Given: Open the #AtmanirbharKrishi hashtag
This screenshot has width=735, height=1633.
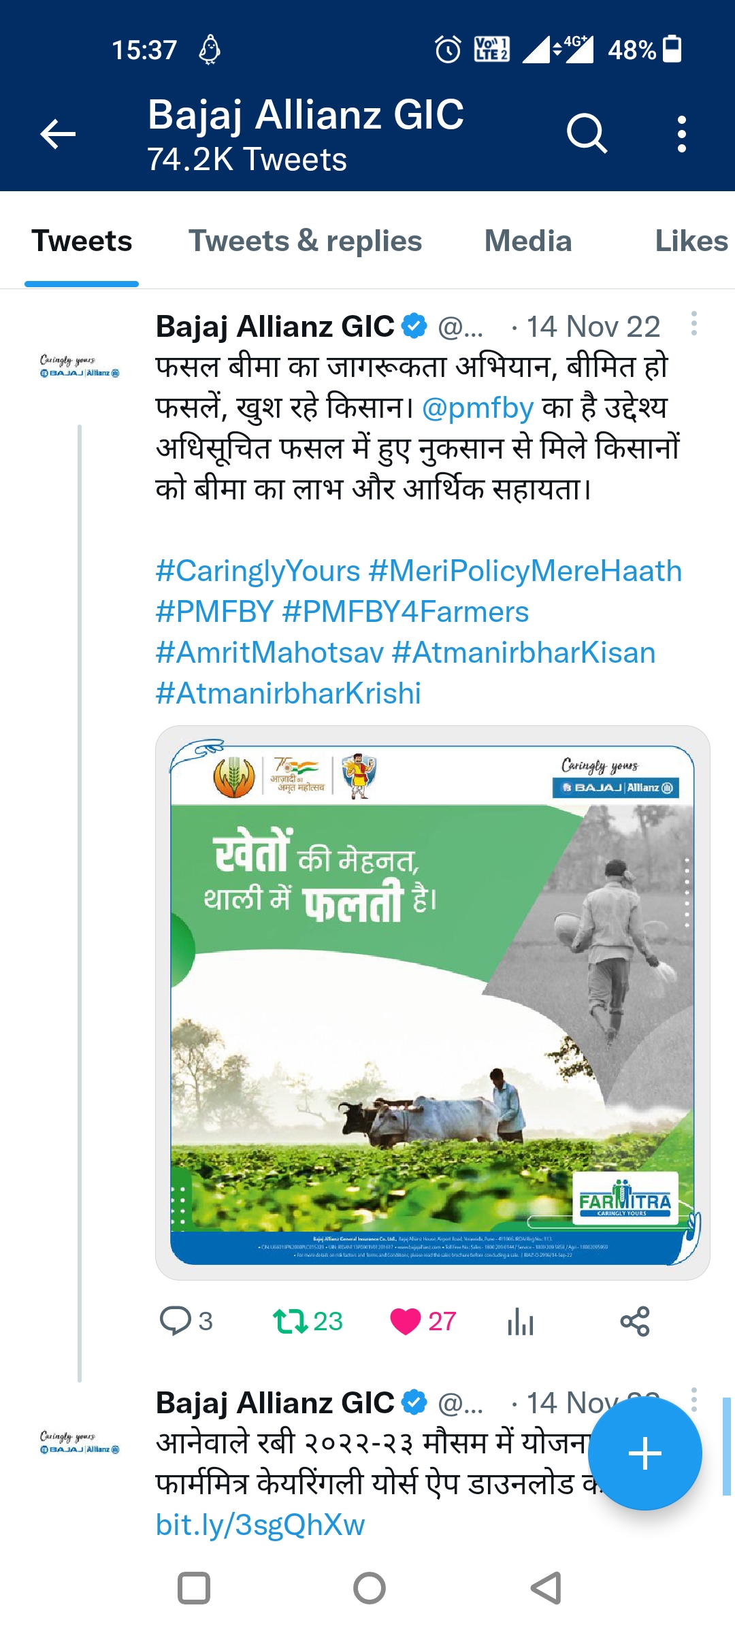Looking at the screenshot, I should point(289,694).
